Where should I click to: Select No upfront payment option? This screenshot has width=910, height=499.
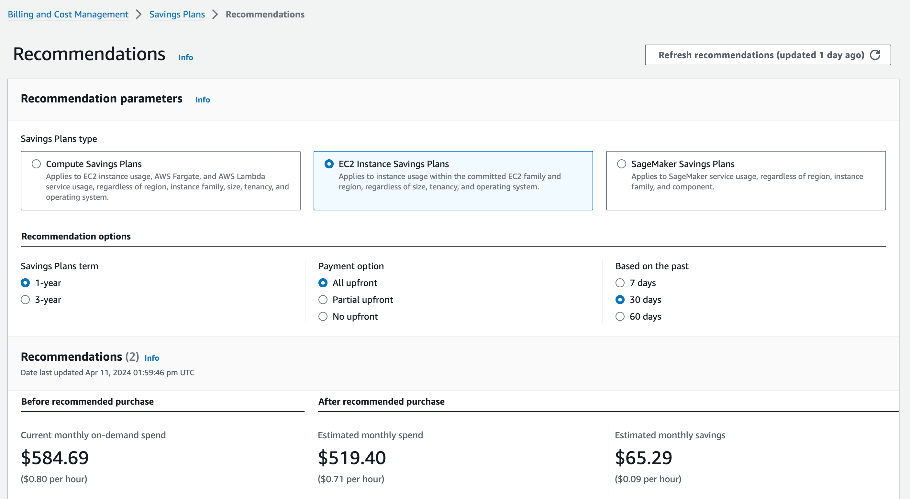tap(323, 316)
